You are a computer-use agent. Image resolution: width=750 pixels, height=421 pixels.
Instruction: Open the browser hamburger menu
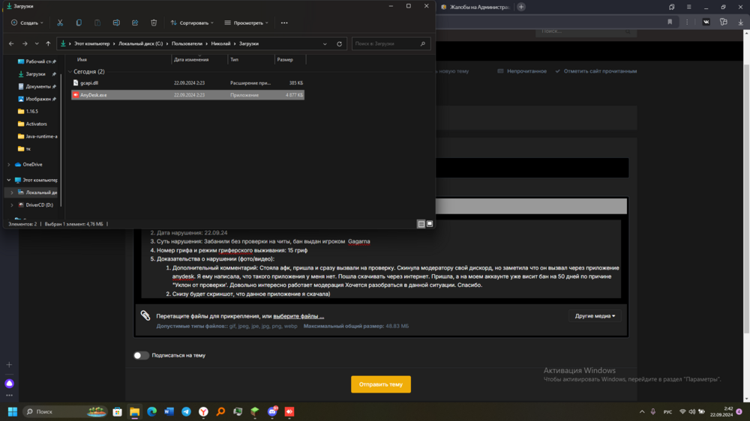click(688, 7)
